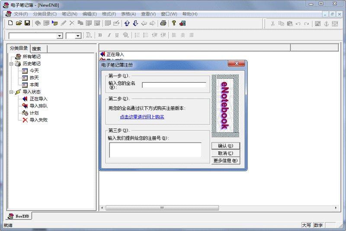The image size is (346, 231).
Task: Go back using the left arrow icon
Action: click(x=144, y=23)
